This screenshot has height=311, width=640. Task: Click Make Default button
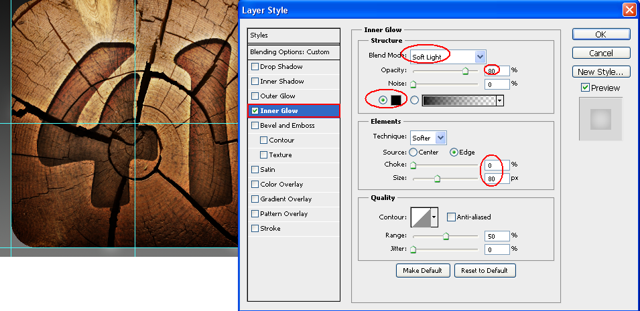coord(422,270)
